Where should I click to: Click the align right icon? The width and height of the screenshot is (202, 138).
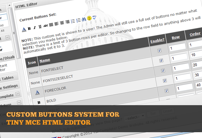click(x=67, y=22)
